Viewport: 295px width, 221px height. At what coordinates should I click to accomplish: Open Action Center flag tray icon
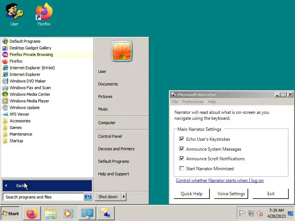242,213
